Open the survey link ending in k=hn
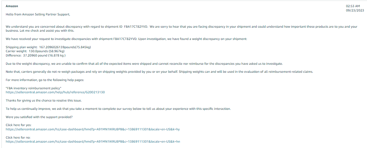Screen dimensions: 367x148 point(93,141)
